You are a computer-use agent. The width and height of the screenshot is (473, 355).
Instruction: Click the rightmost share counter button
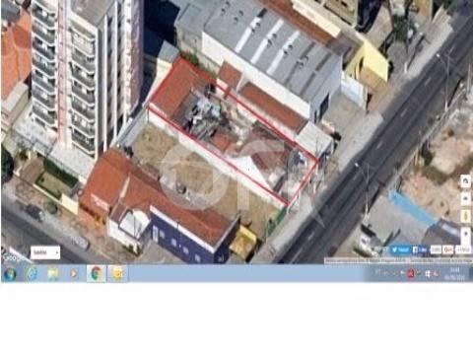pyautogui.click(x=463, y=249)
